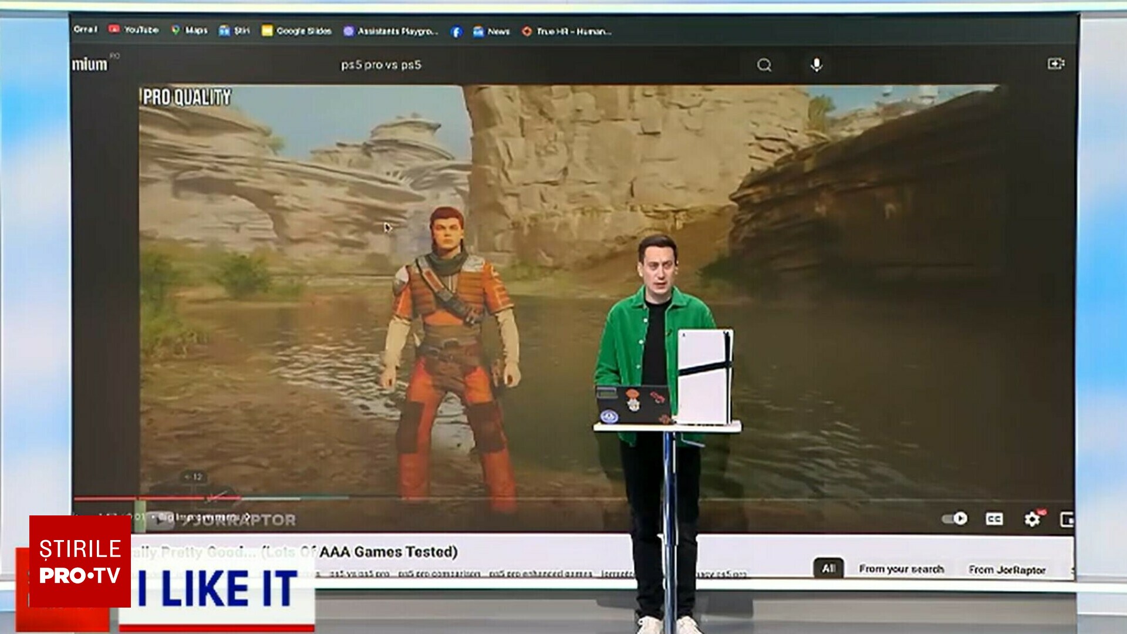1127x634 pixels.
Task: Click the ps5 pro enhanced games hashtag link
Action: [540, 574]
